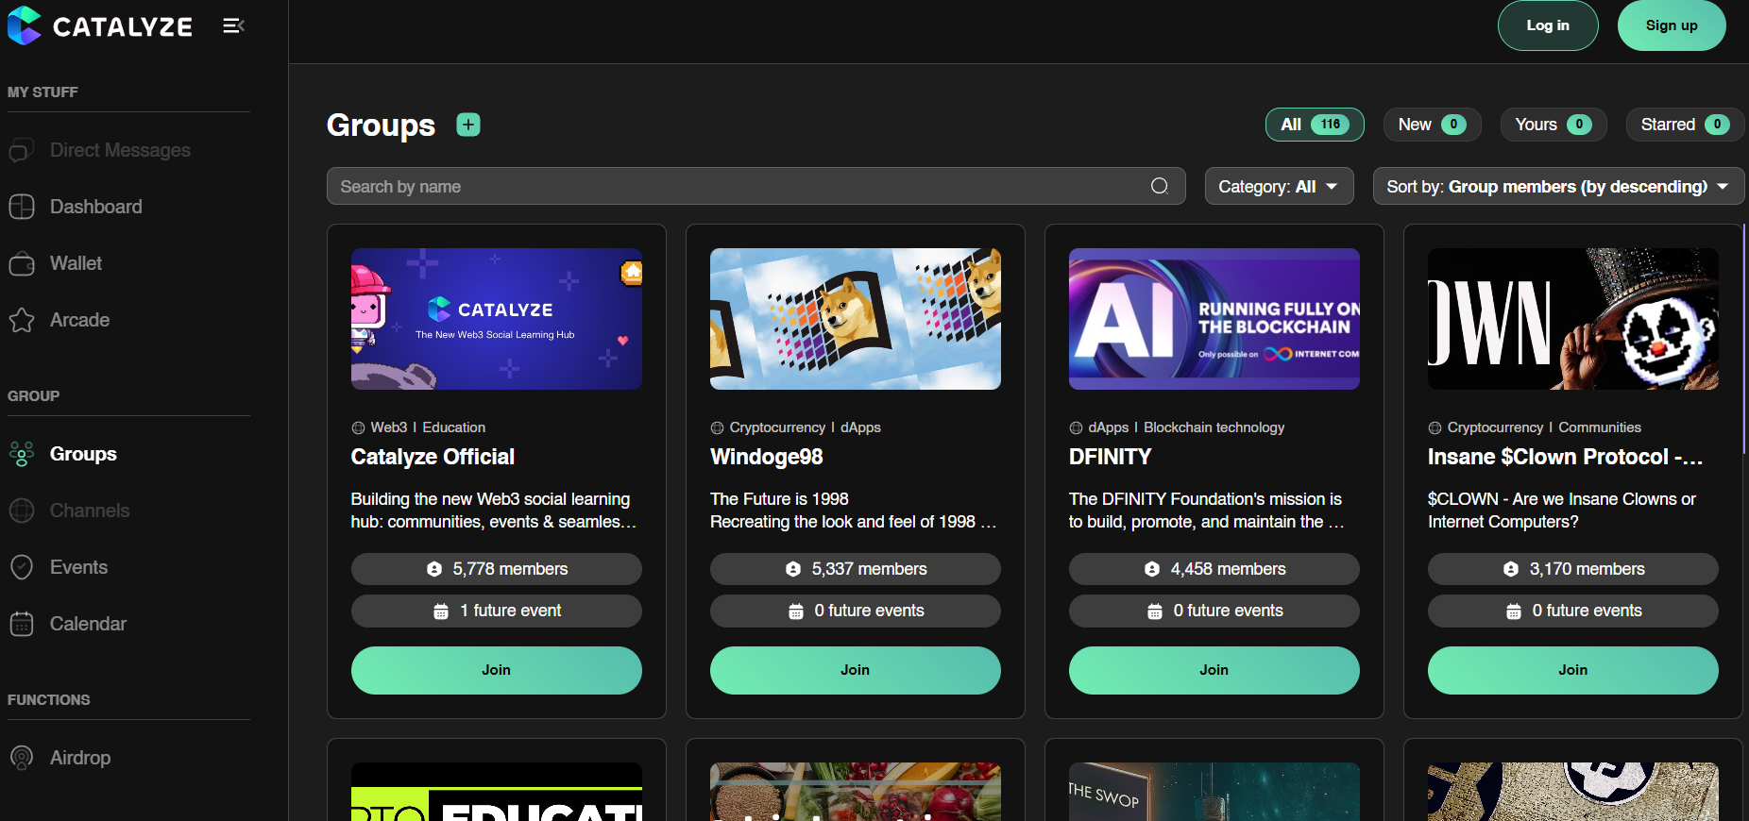Image resolution: width=1749 pixels, height=821 pixels.
Task: Click calendar icon on Catalyze Official events
Action: pyautogui.click(x=441, y=611)
